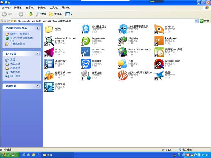Click the 搜索 toolbar button
Viewport: 211px width, 158px height.
tap(41, 14)
